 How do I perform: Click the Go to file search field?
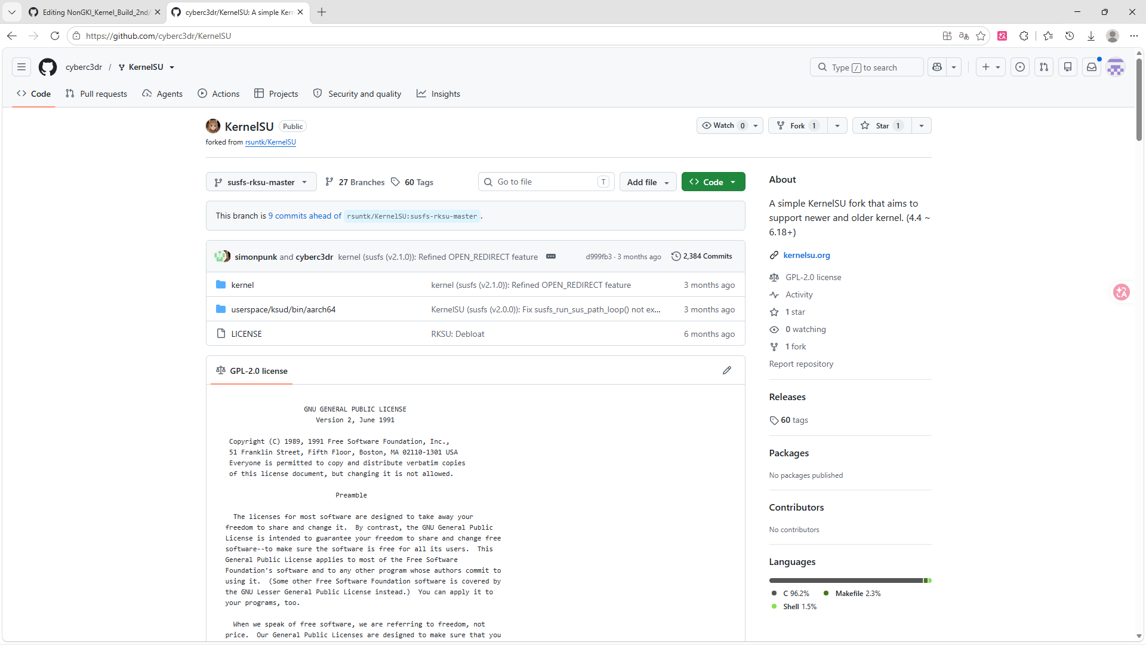(546, 182)
